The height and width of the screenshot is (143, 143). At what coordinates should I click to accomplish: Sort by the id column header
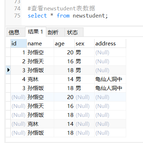(x=19, y=44)
